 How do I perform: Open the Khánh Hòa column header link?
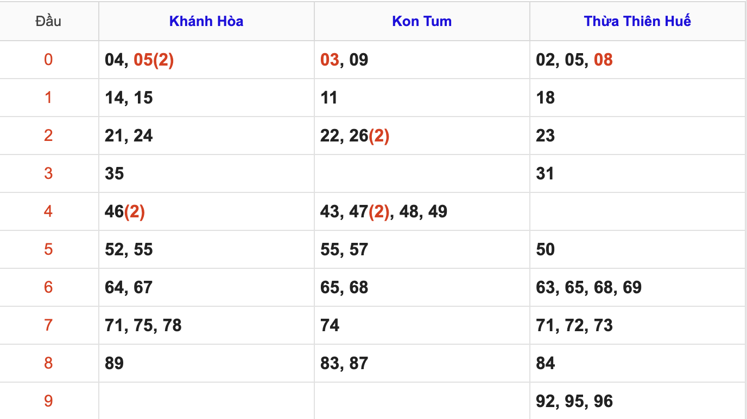[x=206, y=21]
